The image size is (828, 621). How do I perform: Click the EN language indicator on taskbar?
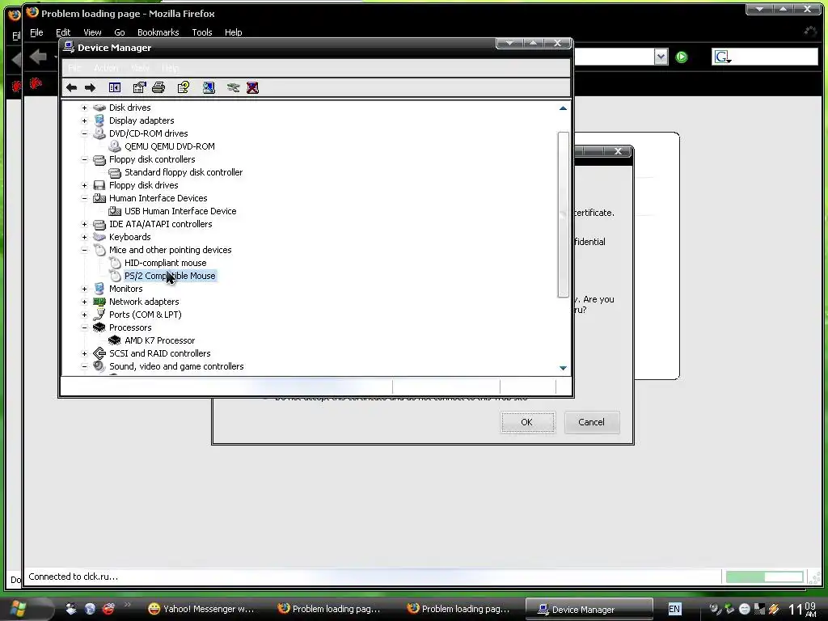pyautogui.click(x=674, y=609)
